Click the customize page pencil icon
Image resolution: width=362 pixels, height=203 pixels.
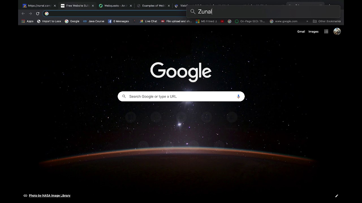[337, 196]
